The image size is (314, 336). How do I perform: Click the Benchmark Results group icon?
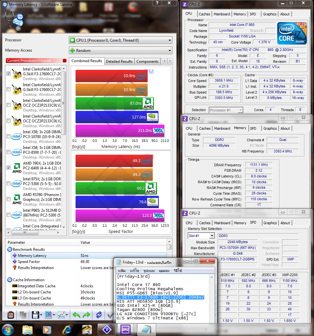tap(10, 250)
